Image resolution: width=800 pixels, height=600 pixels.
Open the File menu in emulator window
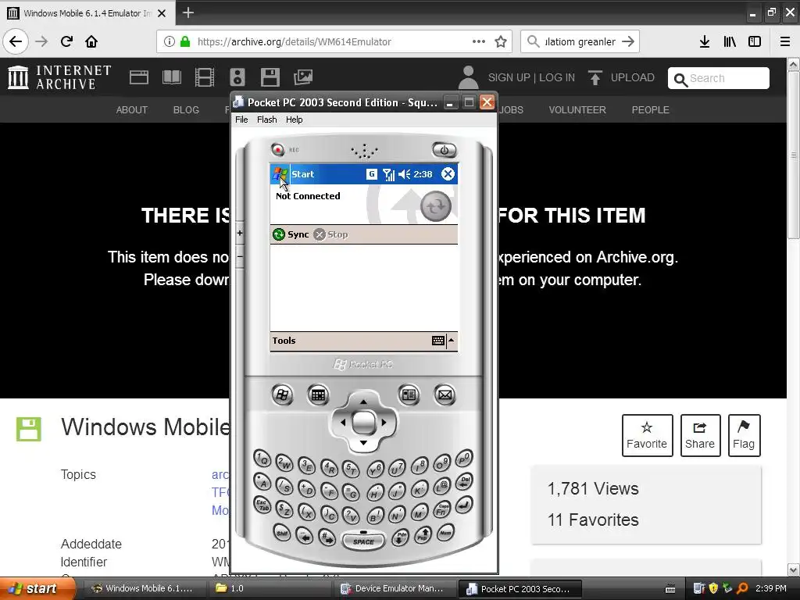pyautogui.click(x=241, y=120)
